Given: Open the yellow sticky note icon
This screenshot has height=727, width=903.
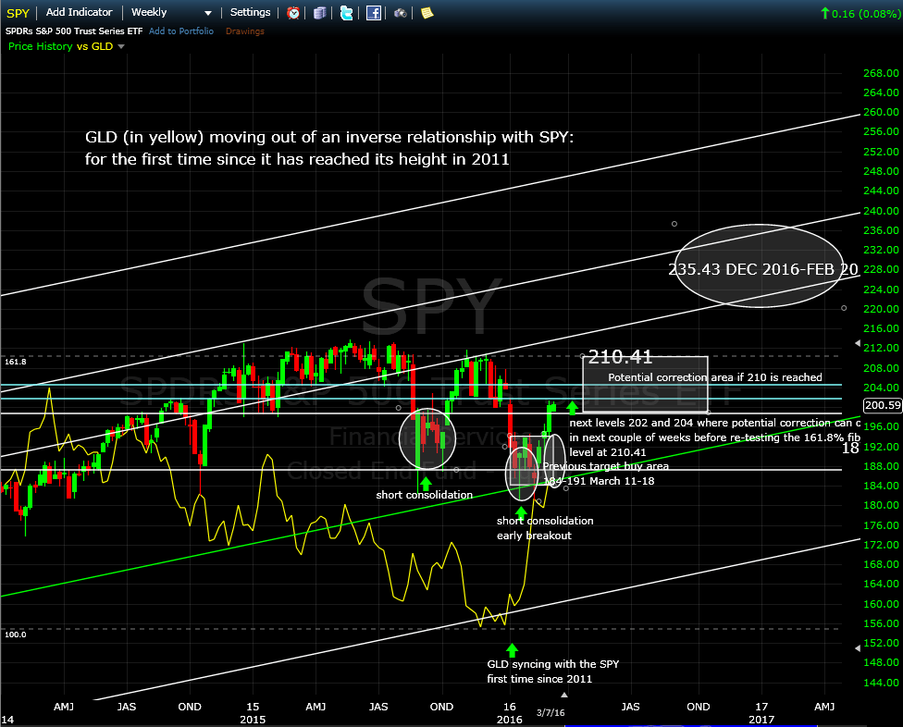Looking at the screenshot, I should pos(427,13).
